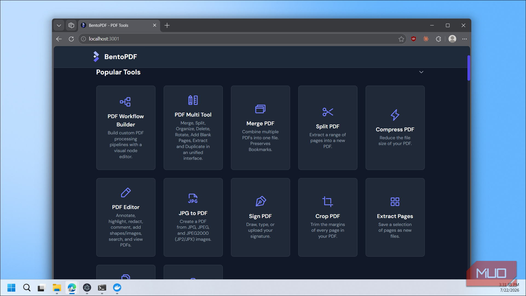This screenshot has height=296, width=526.
Task: Click the BentoPDF logo icon
Action: (x=96, y=57)
